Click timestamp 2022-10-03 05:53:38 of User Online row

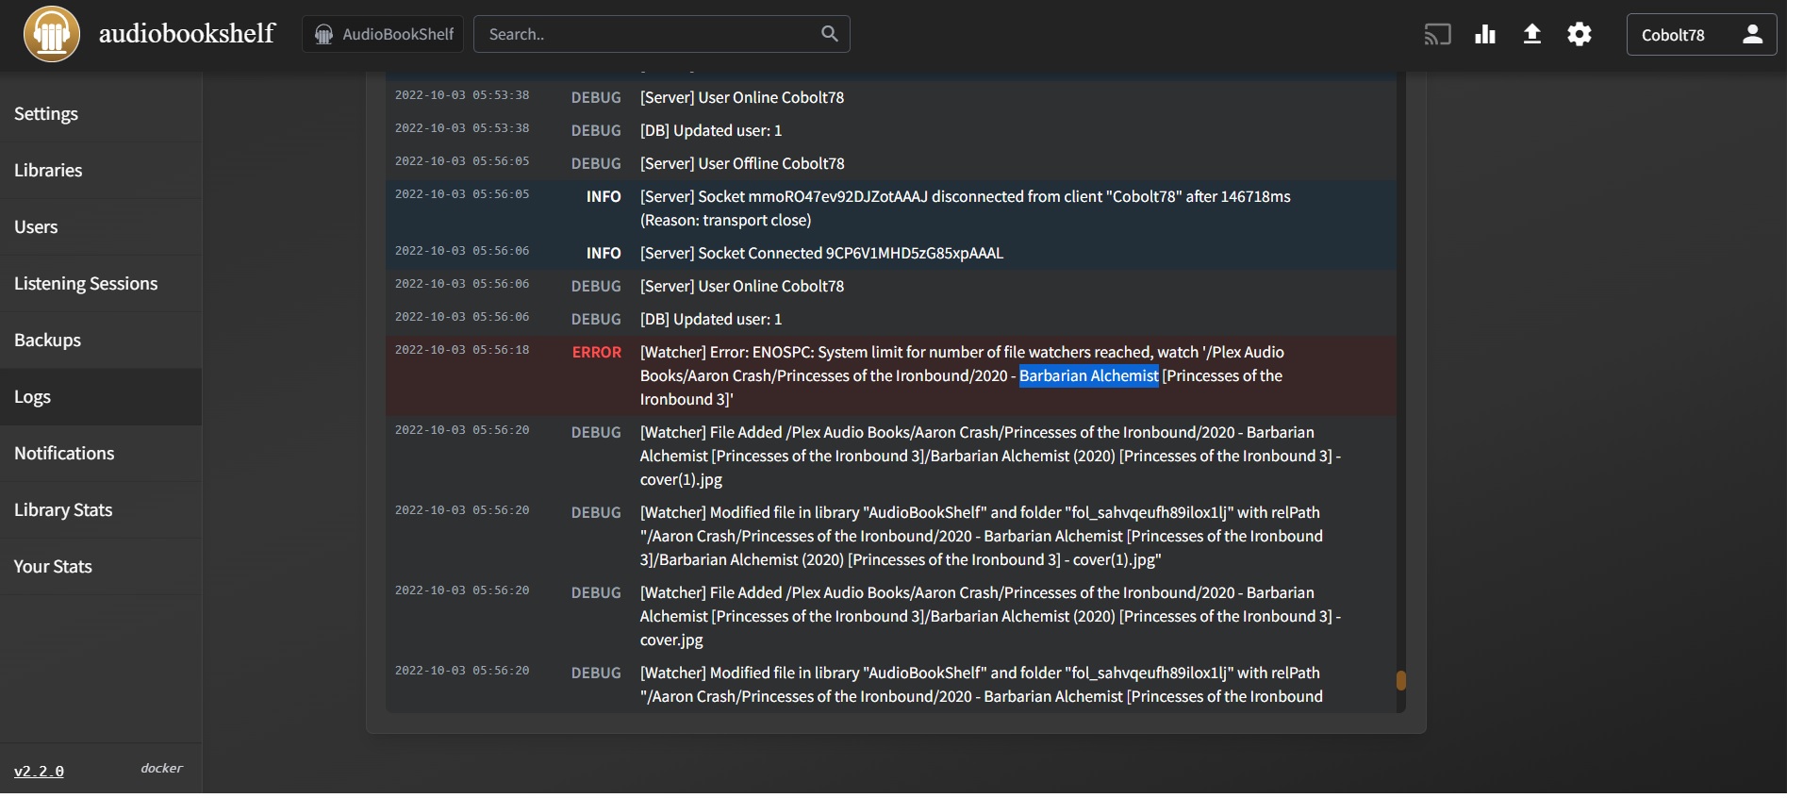tap(462, 95)
